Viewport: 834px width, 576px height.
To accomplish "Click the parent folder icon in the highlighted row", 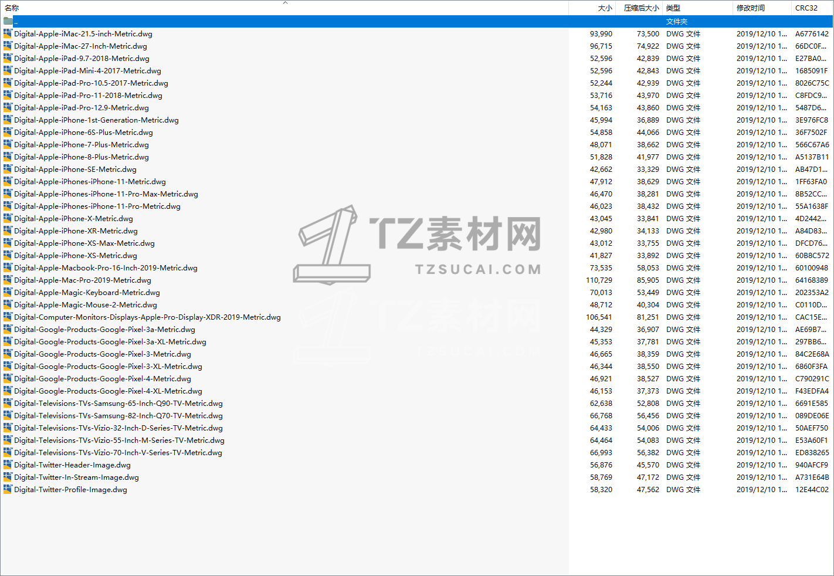I will click(8, 22).
